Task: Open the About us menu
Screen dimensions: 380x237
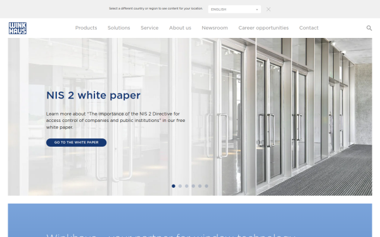Action: pyautogui.click(x=180, y=28)
